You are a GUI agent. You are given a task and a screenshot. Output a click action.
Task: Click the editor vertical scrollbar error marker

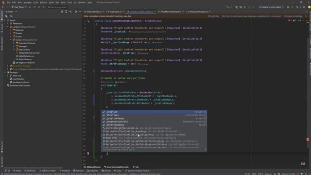point(308,140)
